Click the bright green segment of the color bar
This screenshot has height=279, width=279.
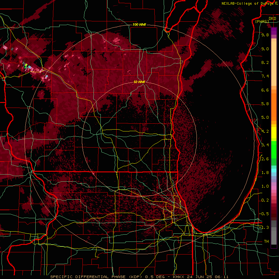click(x=274, y=149)
